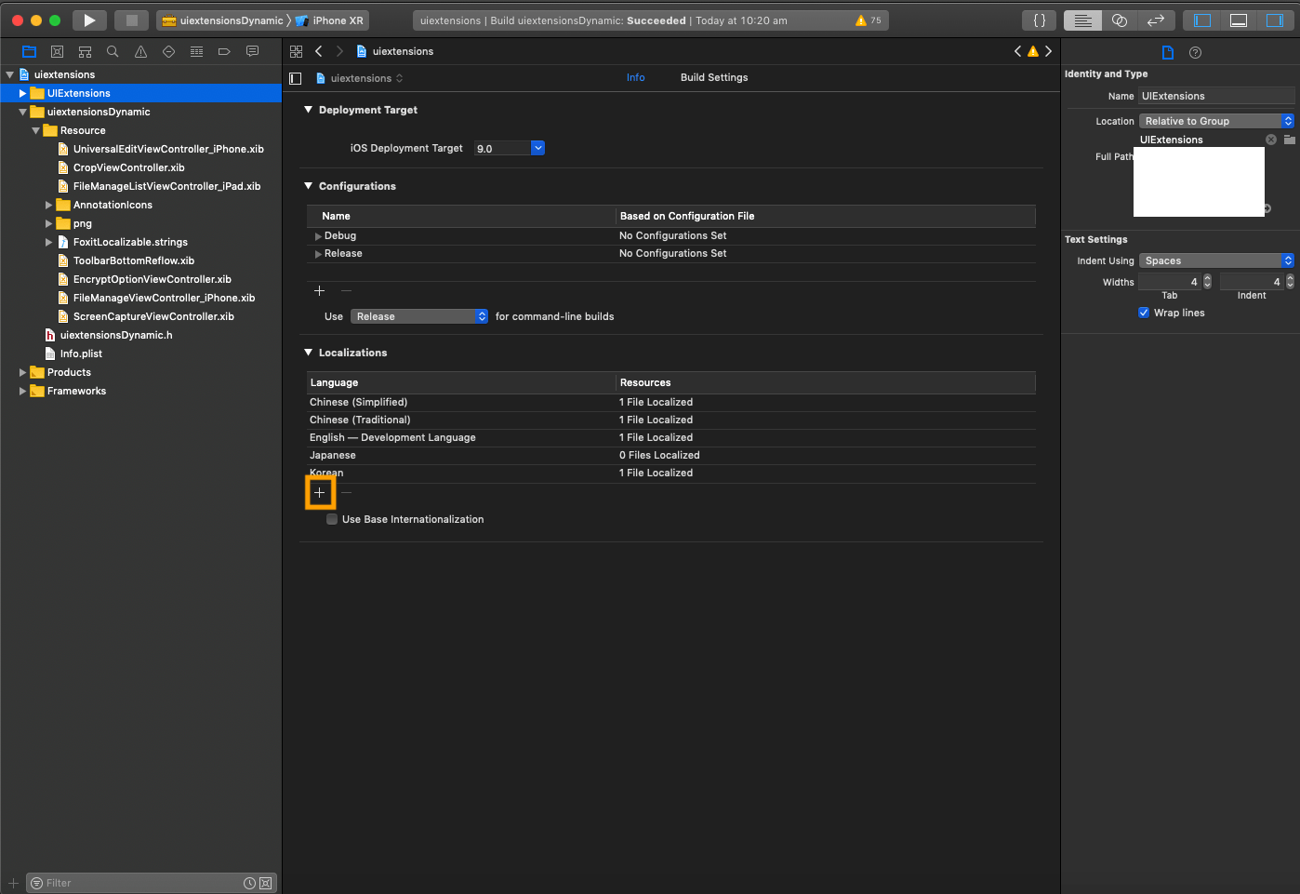The height and width of the screenshot is (894, 1300).
Task: Open the Source Control navigator
Action: 57,52
